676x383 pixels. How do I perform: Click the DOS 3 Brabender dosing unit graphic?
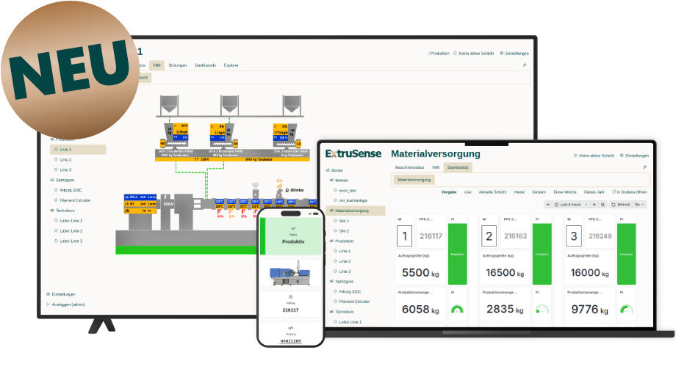tap(287, 136)
